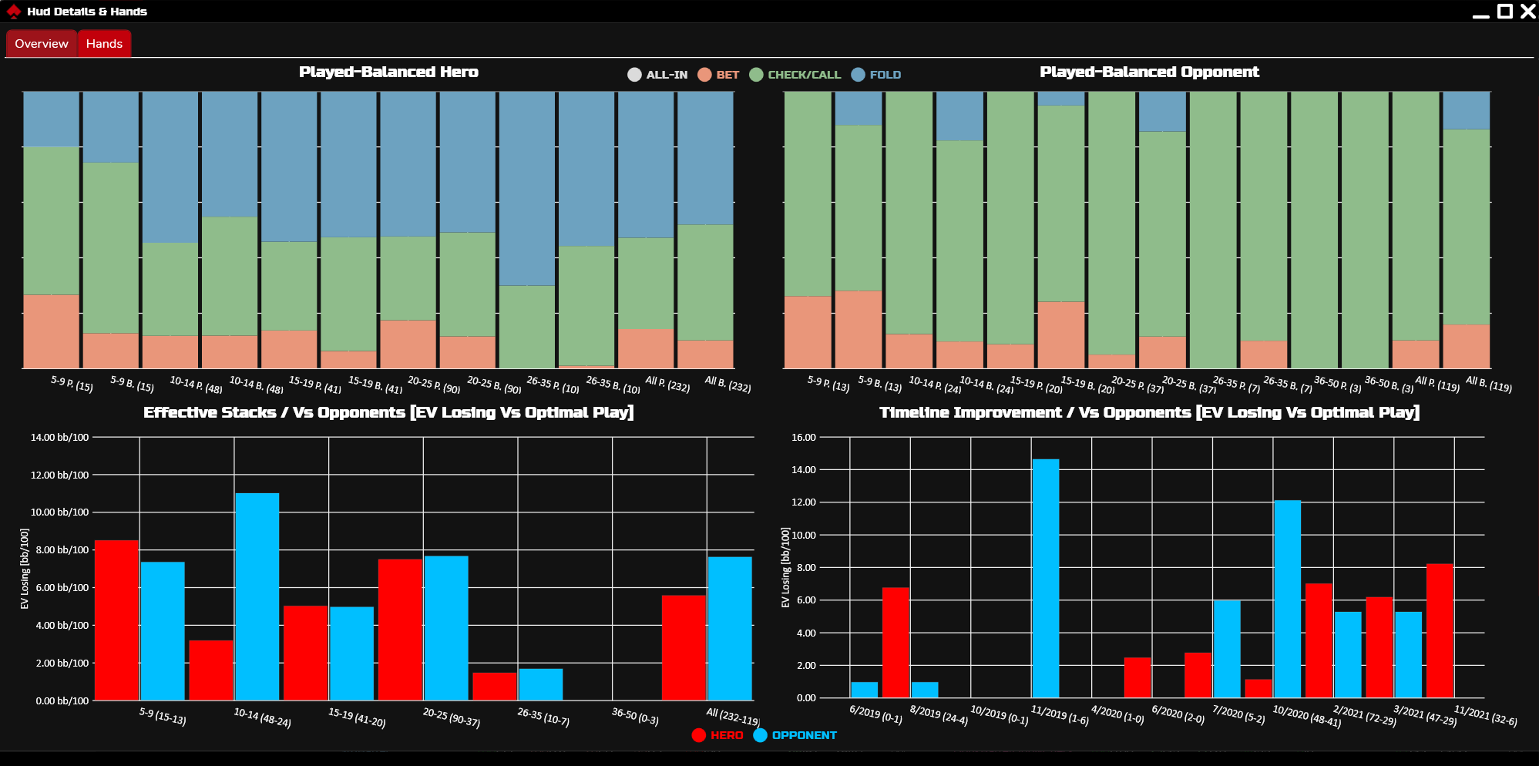The height and width of the screenshot is (766, 1539).
Task: Select opponent 15-19 B. (20) stacked bar
Action: coord(1061,230)
